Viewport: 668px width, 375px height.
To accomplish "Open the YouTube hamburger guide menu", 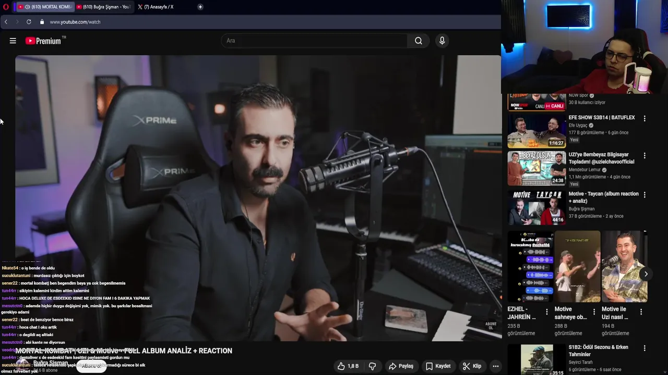I will pyautogui.click(x=13, y=41).
